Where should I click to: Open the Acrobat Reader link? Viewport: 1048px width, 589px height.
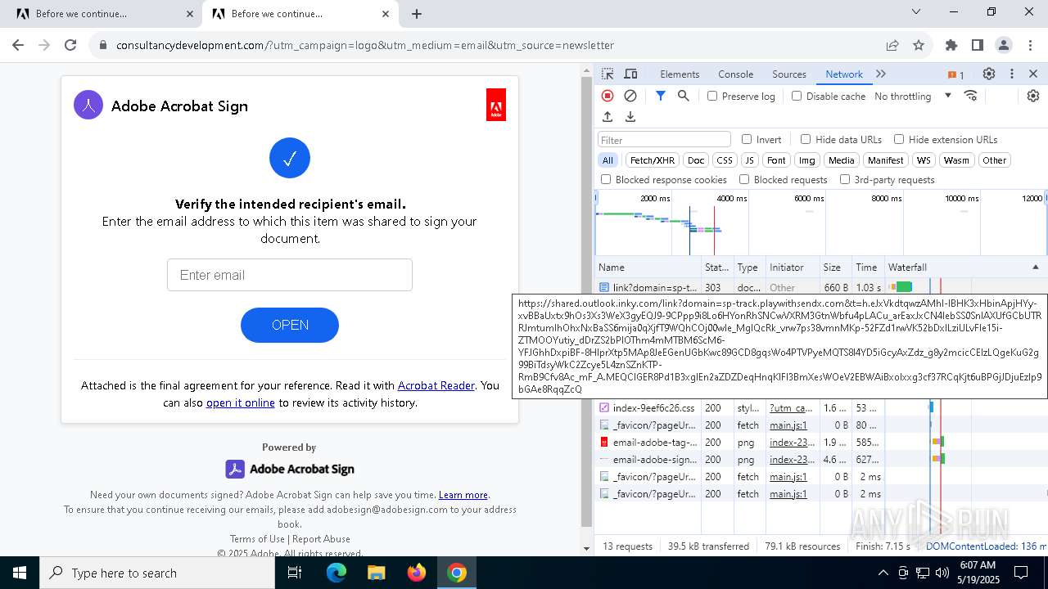pyautogui.click(x=436, y=385)
